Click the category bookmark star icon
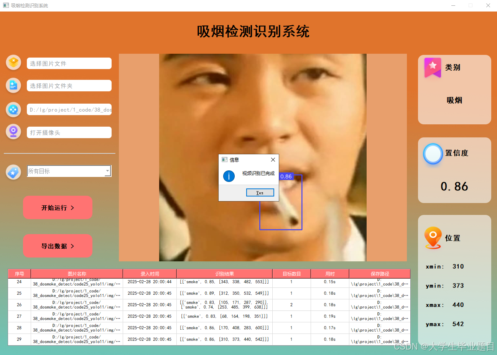The width and height of the screenshot is (497, 355). tap(433, 68)
